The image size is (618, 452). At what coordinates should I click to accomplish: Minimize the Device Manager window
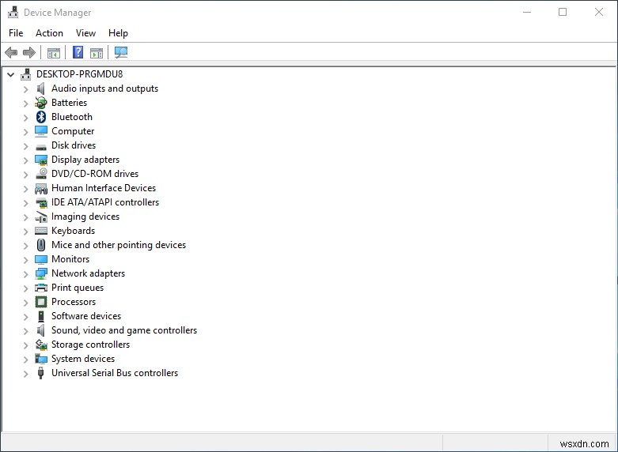pos(527,12)
